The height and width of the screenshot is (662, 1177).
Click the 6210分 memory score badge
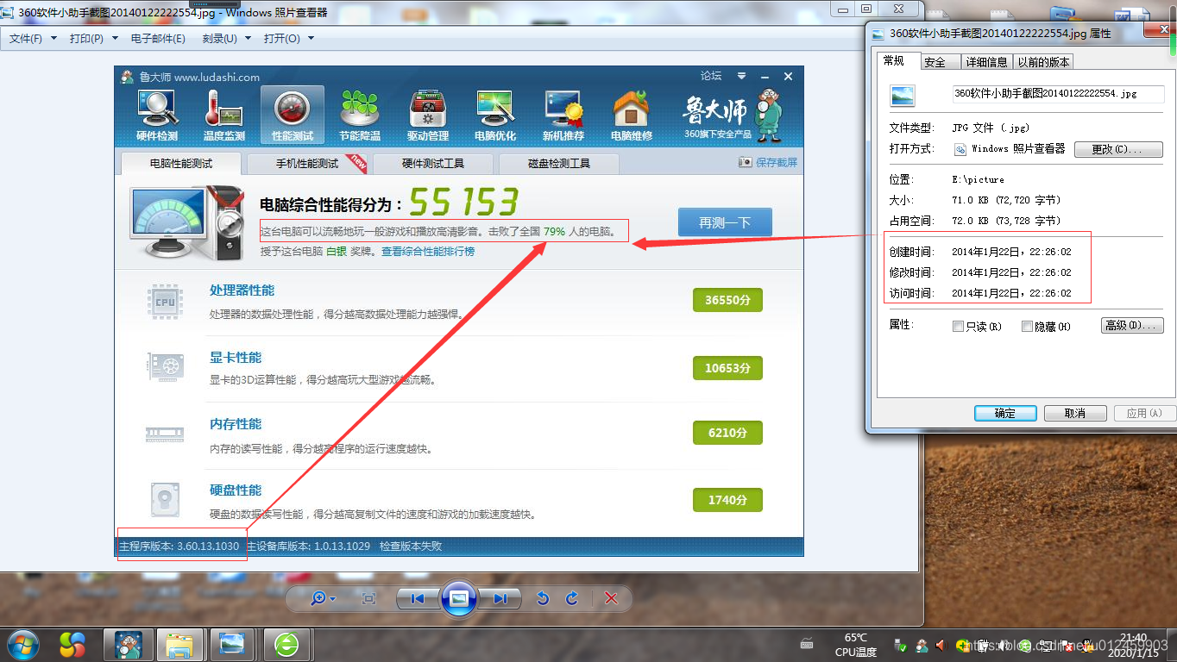click(x=727, y=433)
